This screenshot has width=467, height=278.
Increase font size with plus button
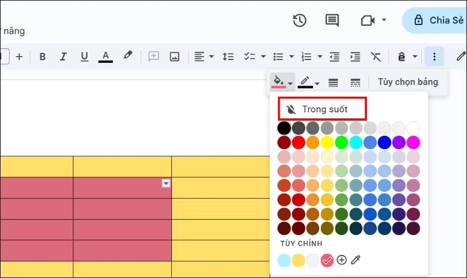(x=19, y=56)
